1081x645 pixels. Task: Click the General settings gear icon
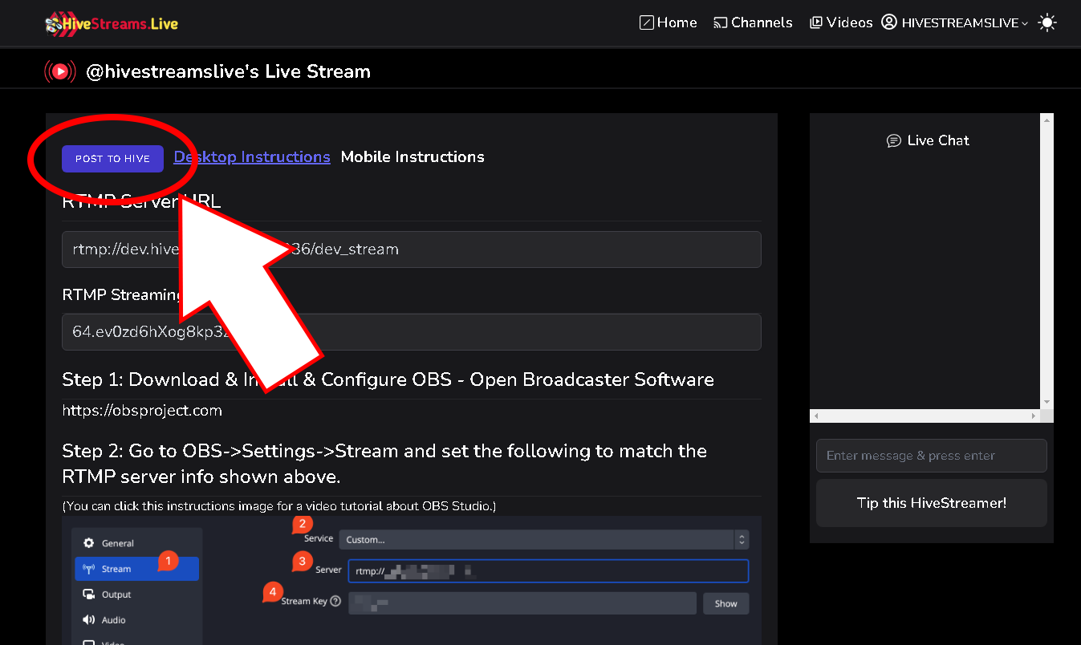point(89,543)
